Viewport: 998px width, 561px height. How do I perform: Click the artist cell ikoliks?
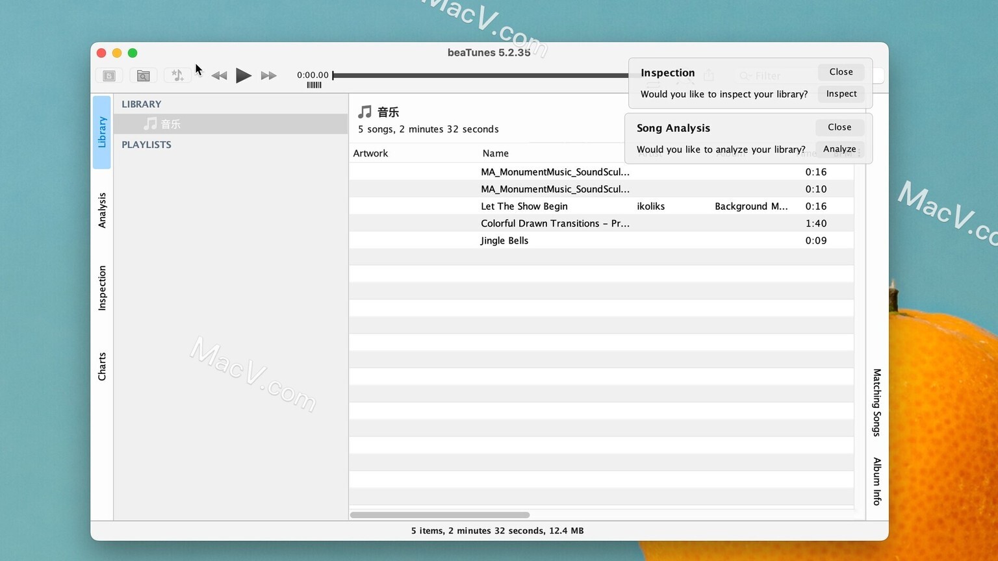651,206
